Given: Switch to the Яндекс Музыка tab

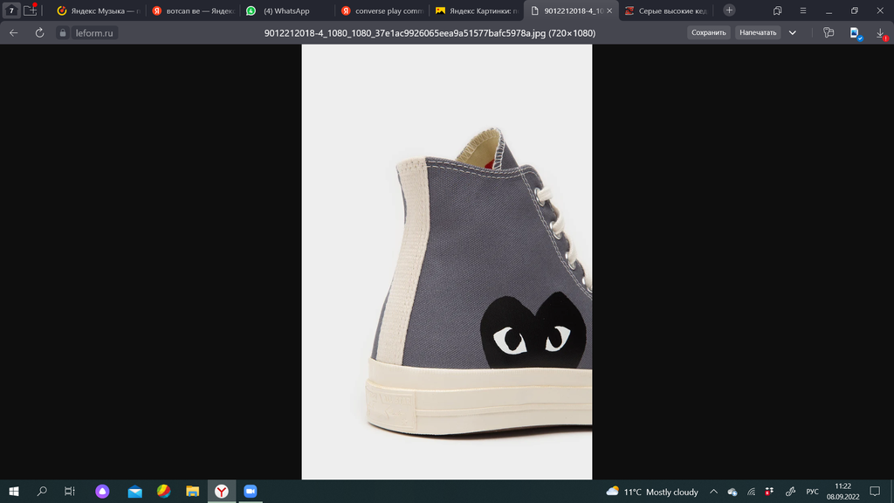Looking at the screenshot, I should coord(96,10).
